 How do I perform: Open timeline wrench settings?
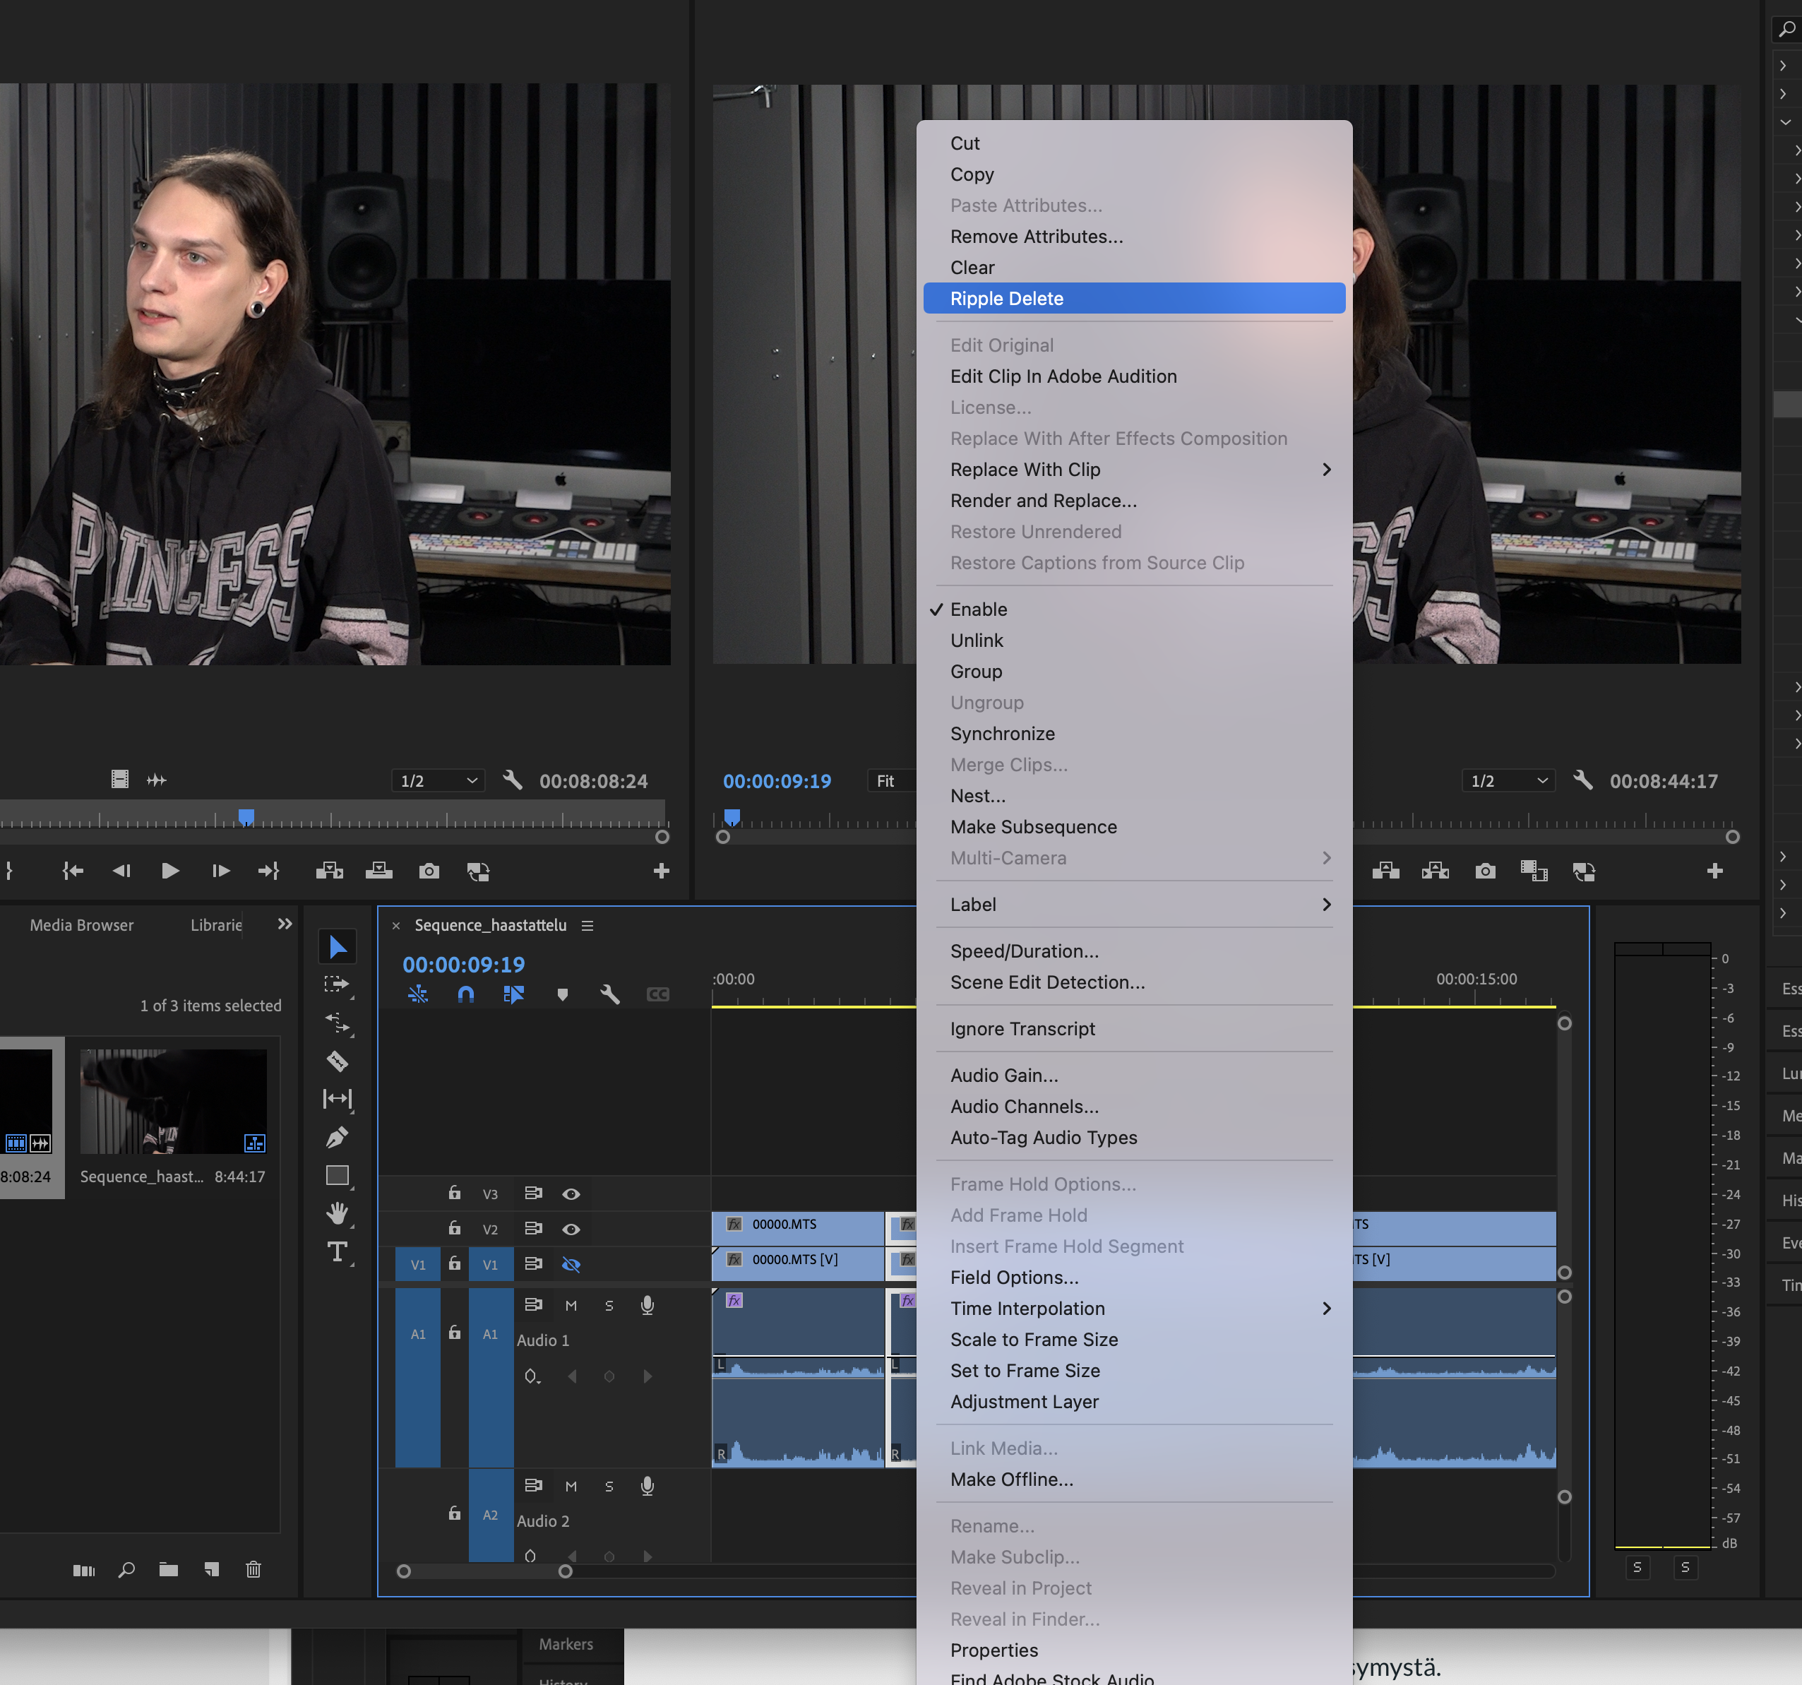[x=610, y=994]
